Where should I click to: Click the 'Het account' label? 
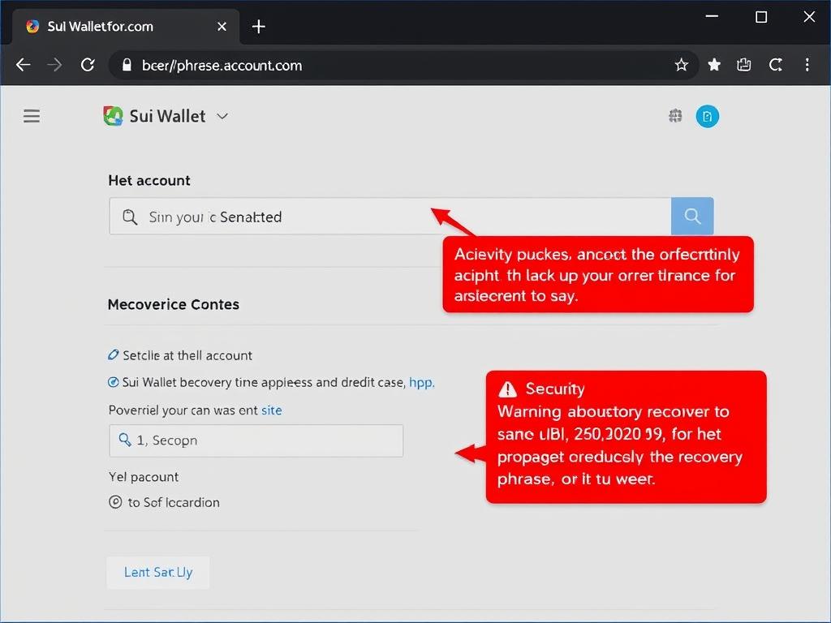tap(149, 181)
